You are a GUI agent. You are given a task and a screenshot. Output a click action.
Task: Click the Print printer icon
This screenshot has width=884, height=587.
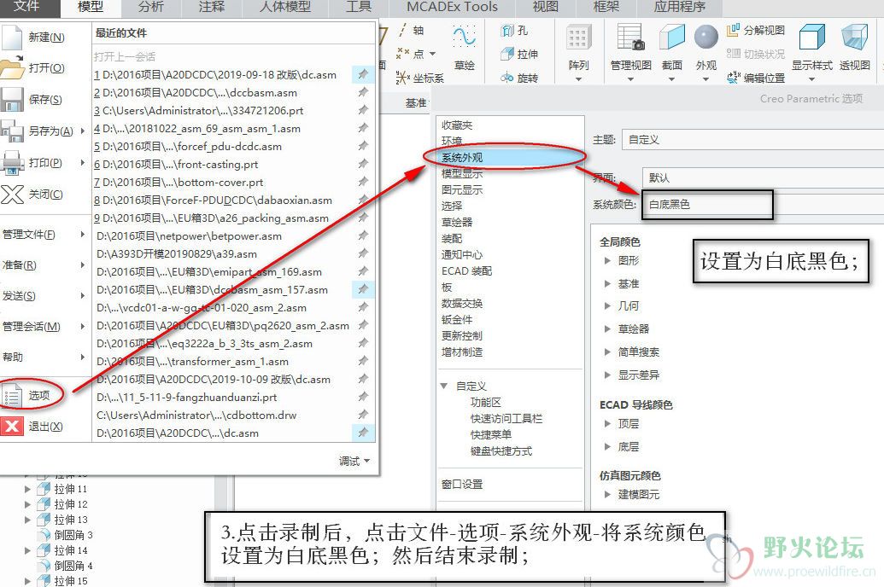pyautogui.click(x=13, y=163)
